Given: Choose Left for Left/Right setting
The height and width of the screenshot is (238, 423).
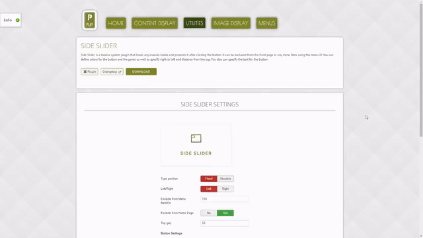Looking at the screenshot, I should pos(209,189).
